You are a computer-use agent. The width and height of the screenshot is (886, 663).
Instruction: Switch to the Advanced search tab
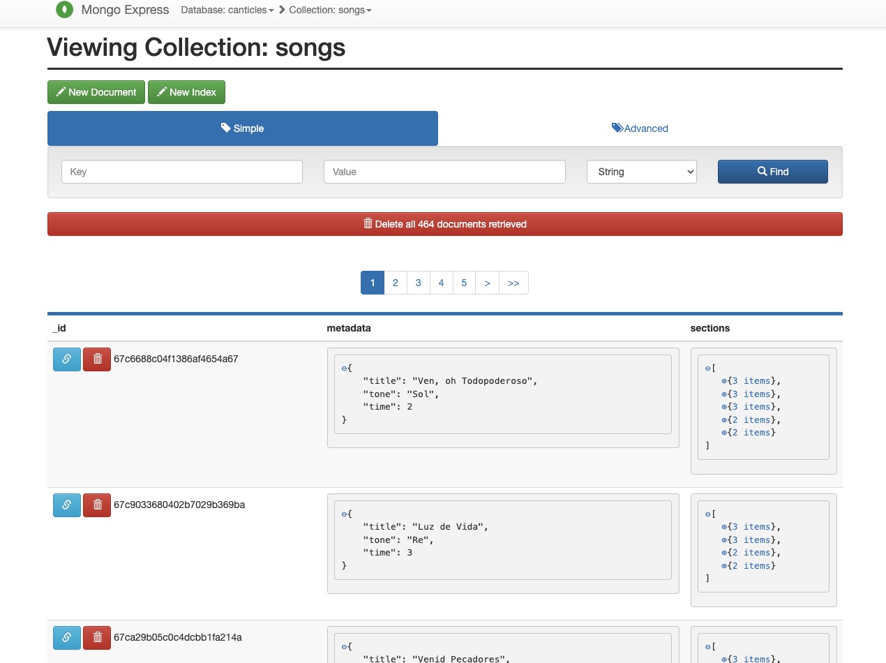640,128
